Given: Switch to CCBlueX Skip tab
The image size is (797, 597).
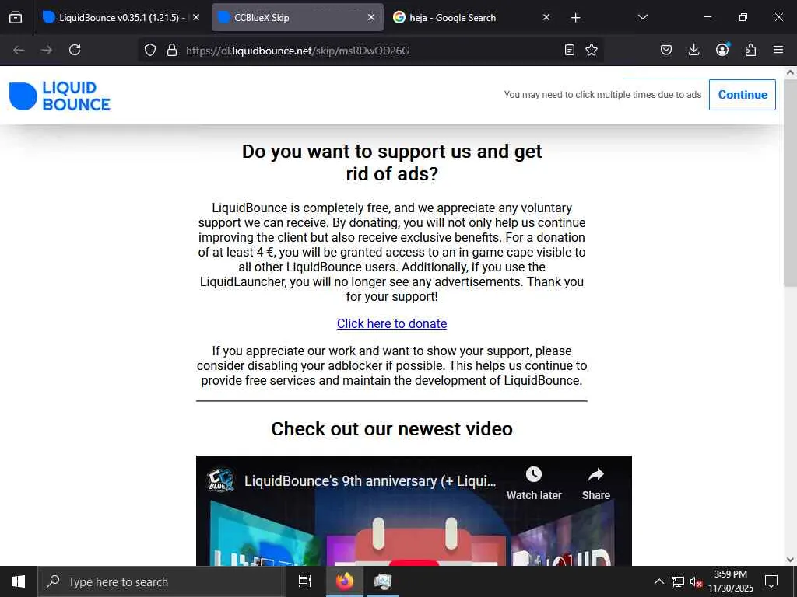Looking at the screenshot, I should click(297, 17).
